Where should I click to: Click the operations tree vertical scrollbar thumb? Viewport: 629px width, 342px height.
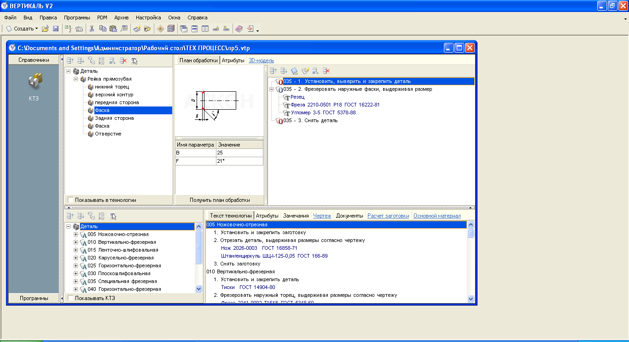pos(199,247)
